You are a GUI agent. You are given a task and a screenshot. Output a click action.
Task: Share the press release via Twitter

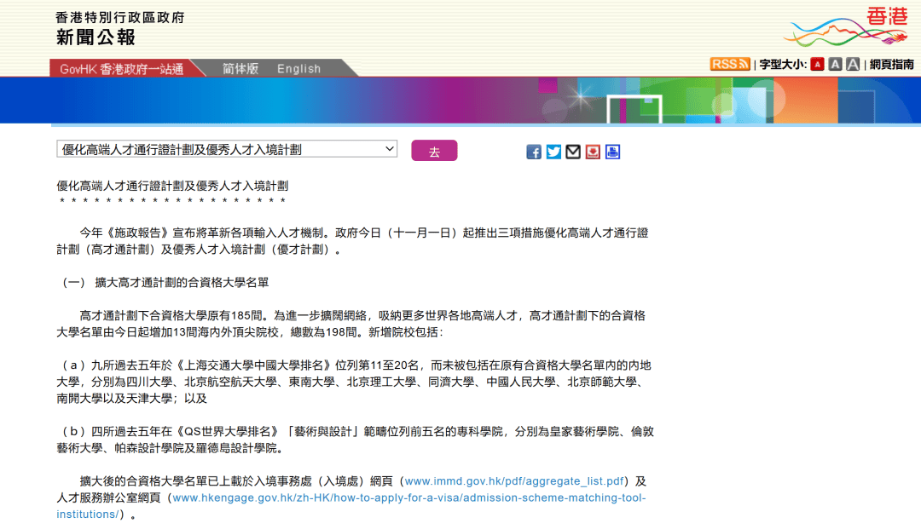tap(553, 152)
